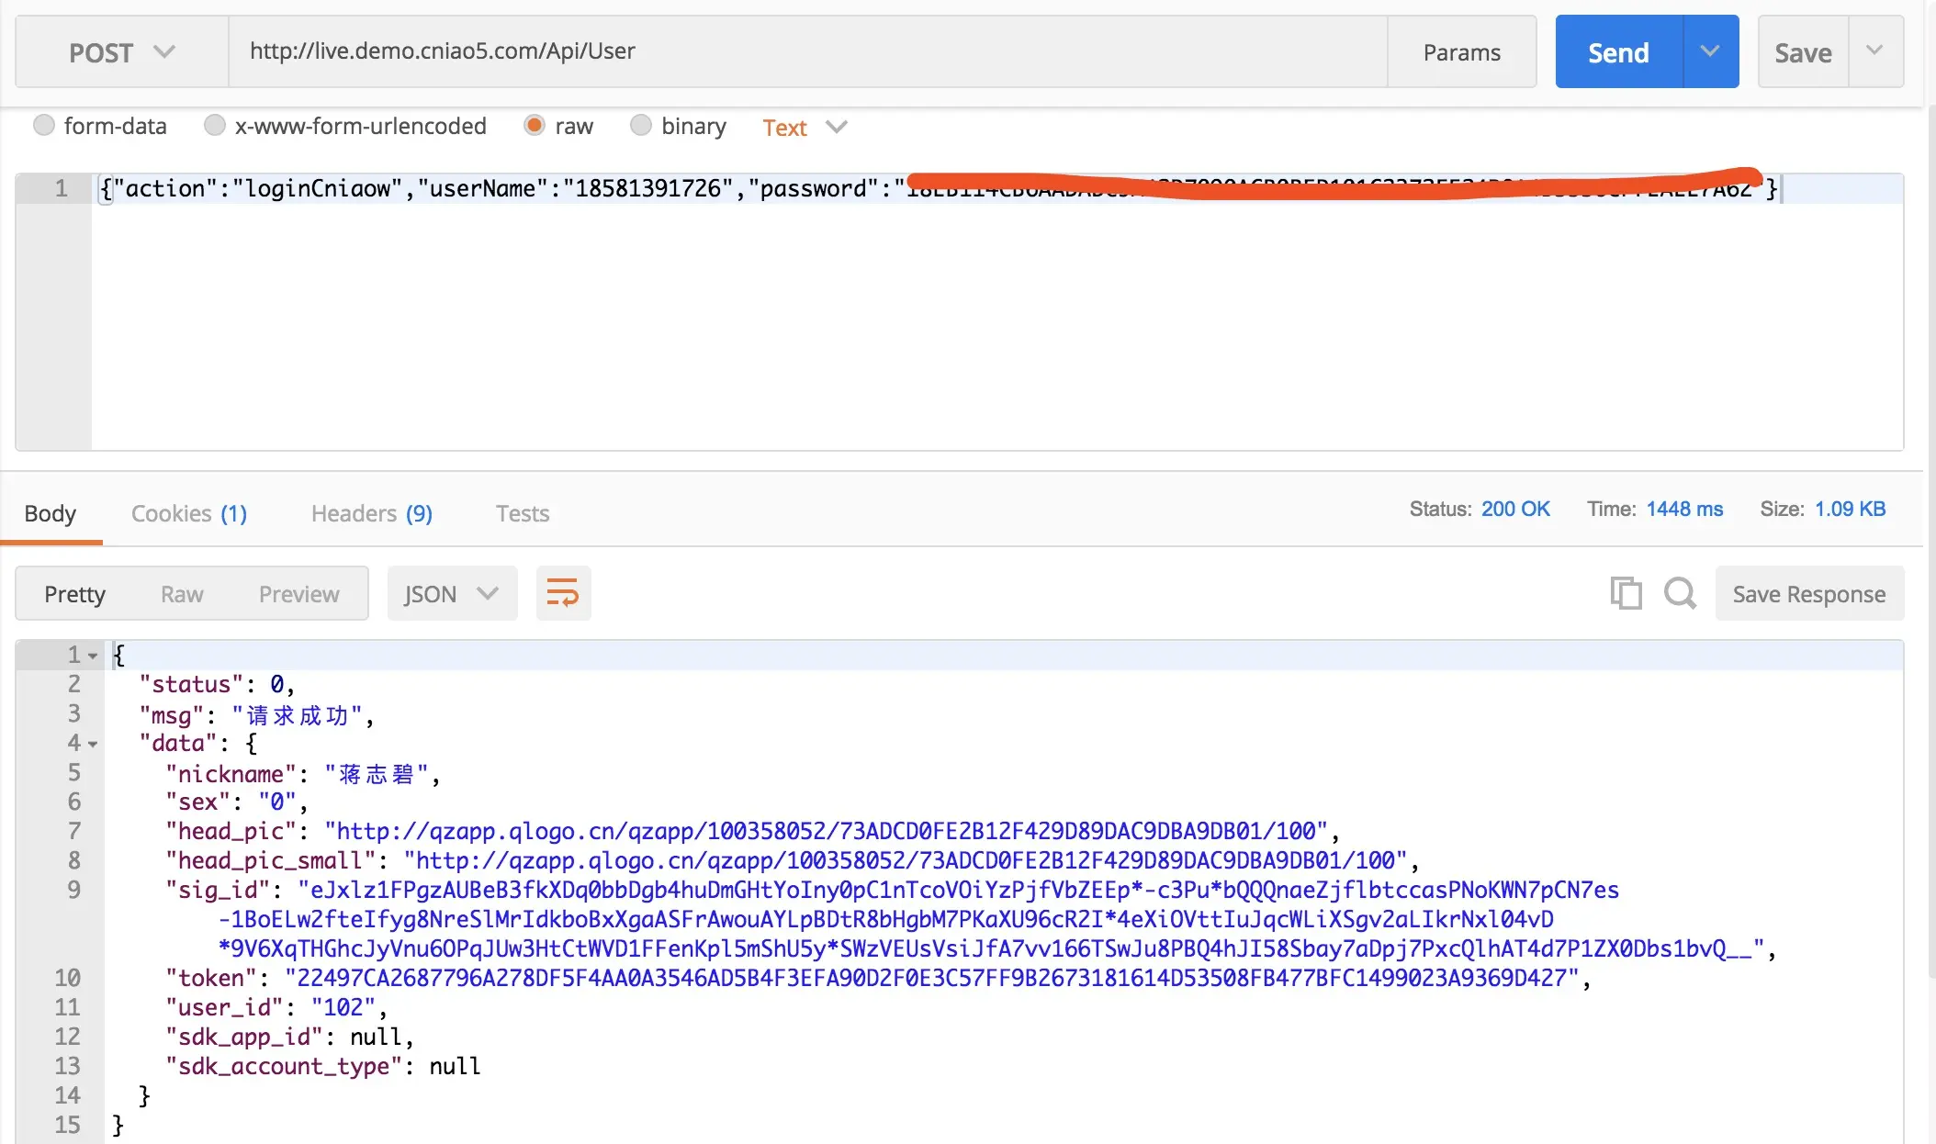Select the x-www-form-urlencoded radio option

[215, 126]
